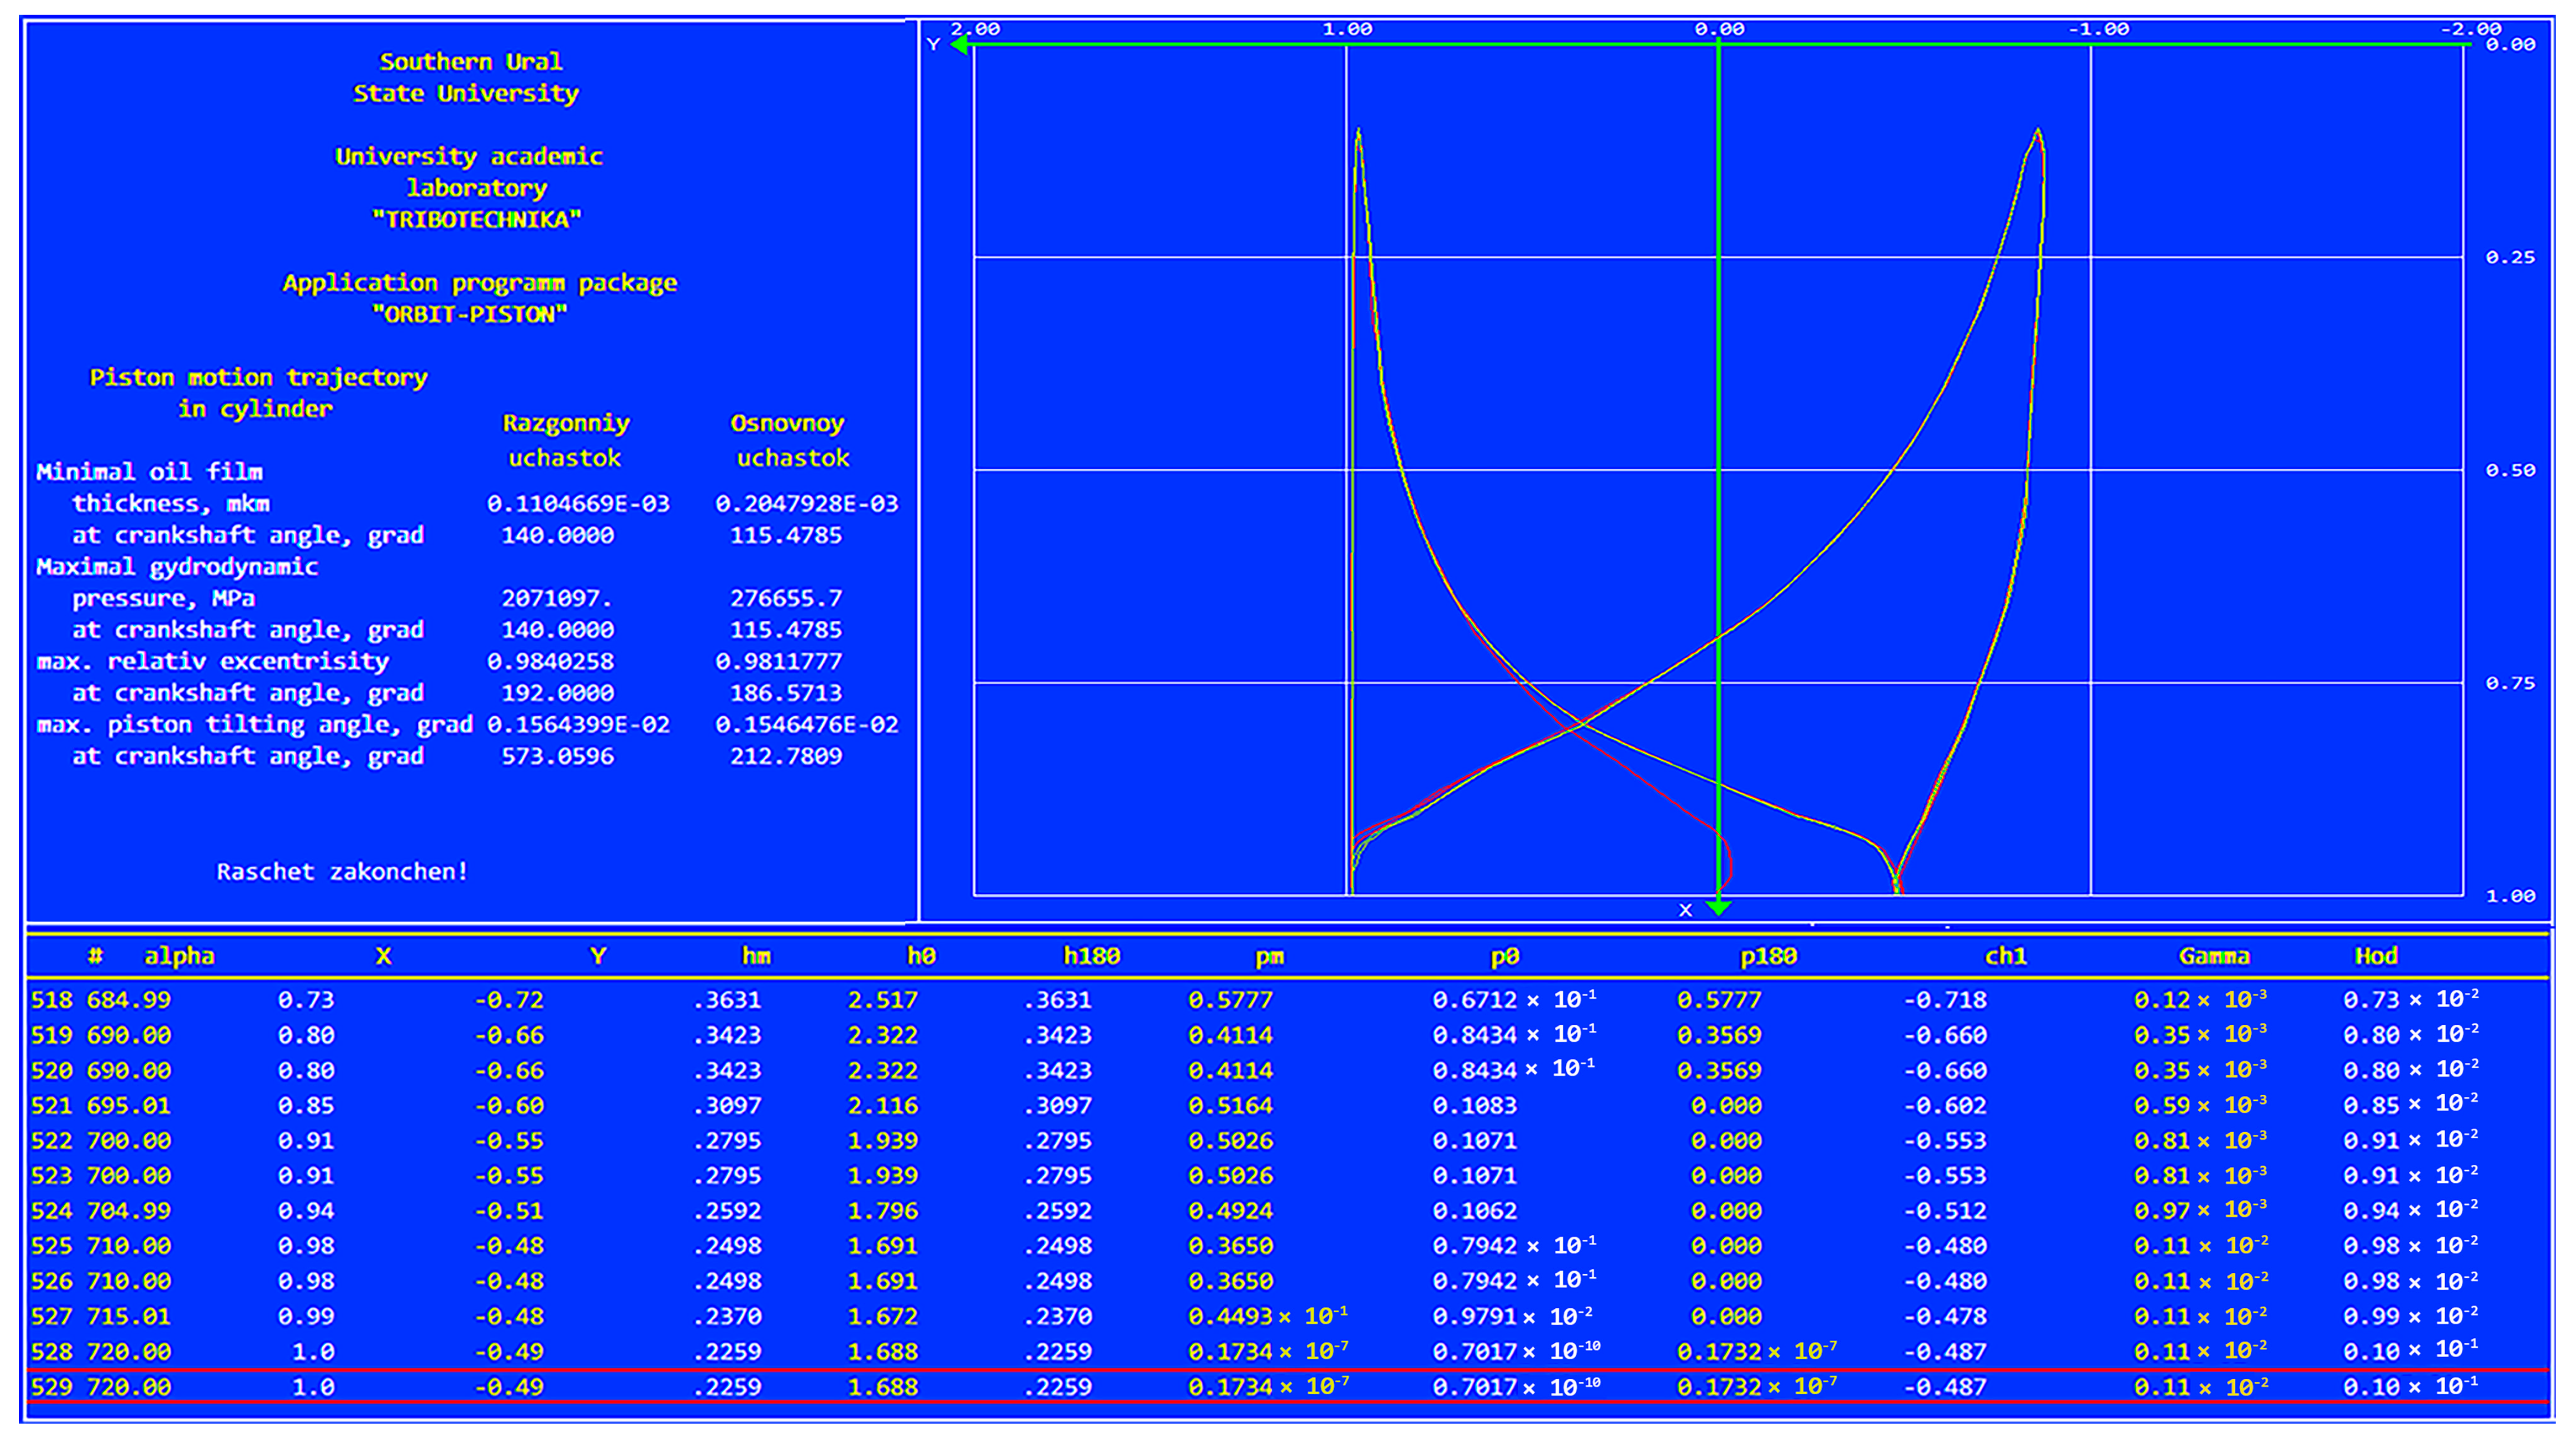Screen dimensions: 2576x1436
Task: Click h0 value 2.116 in row 521
Action: pos(882,1105)
